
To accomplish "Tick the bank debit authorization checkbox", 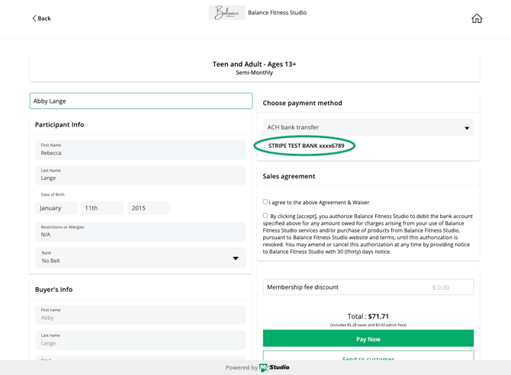I will point(265,216).
